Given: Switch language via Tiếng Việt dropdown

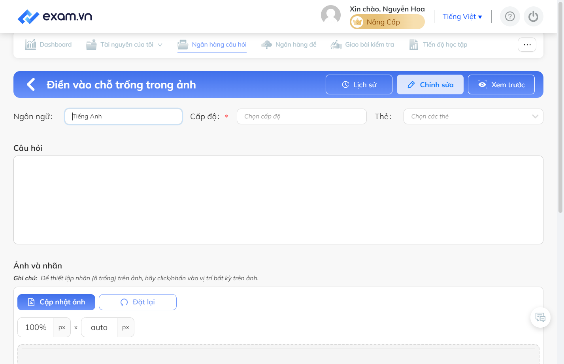Looking at the screenshot, I should (462, 17).
